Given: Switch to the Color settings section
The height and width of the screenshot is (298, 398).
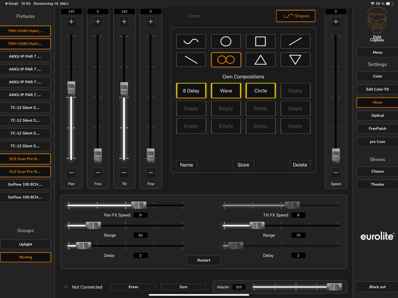Looking at the screenshot, I should (x=377, y=76).
